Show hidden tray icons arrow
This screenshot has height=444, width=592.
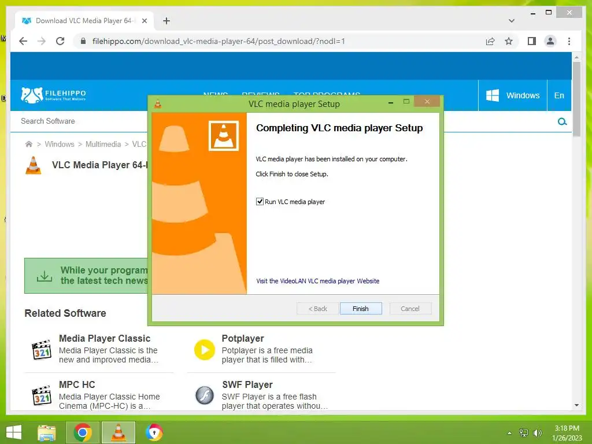click(509, 433)
